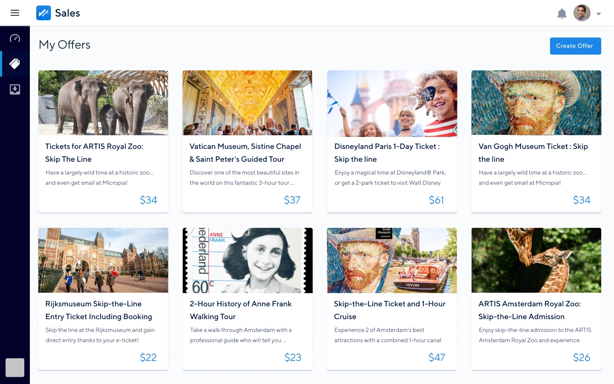Screen dimensions: 614x384
Task: Click the $61 price on the Disneyland offer
Action: tap(436, 200)
